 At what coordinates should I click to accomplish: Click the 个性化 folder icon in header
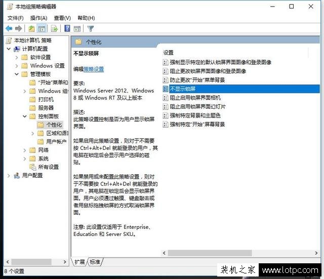coord(78,42)
